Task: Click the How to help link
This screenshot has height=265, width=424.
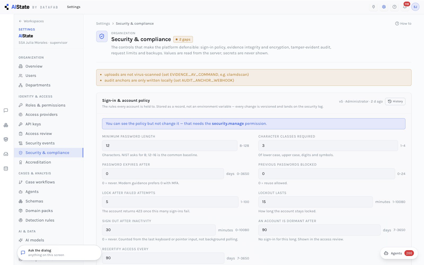Action: click(x=403, y=24)
